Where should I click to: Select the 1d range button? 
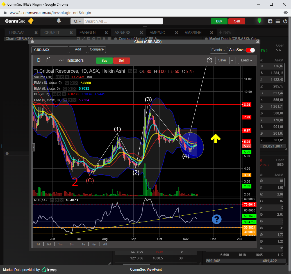(x=38, y=244)
